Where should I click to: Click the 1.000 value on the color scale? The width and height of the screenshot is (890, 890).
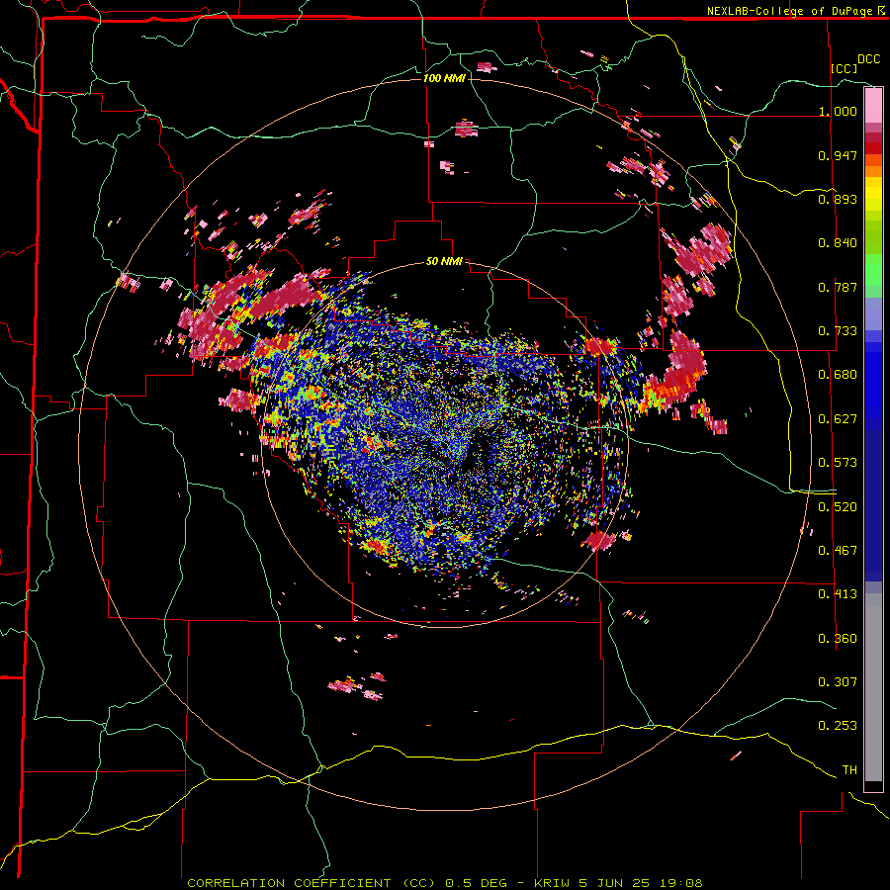click(x=838, y=111)
